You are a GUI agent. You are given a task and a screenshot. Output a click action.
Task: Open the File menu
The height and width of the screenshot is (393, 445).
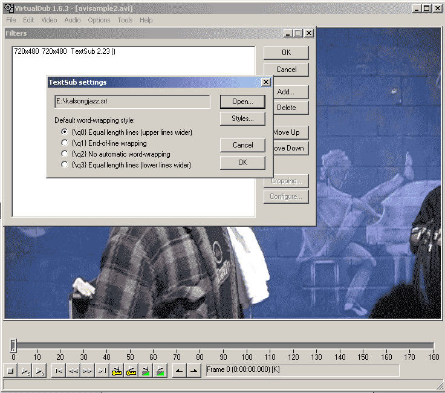(x=11, y=20)
